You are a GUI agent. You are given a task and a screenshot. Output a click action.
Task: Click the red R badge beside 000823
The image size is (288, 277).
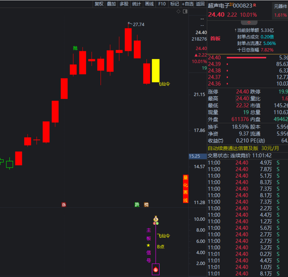tap(254, 5)
